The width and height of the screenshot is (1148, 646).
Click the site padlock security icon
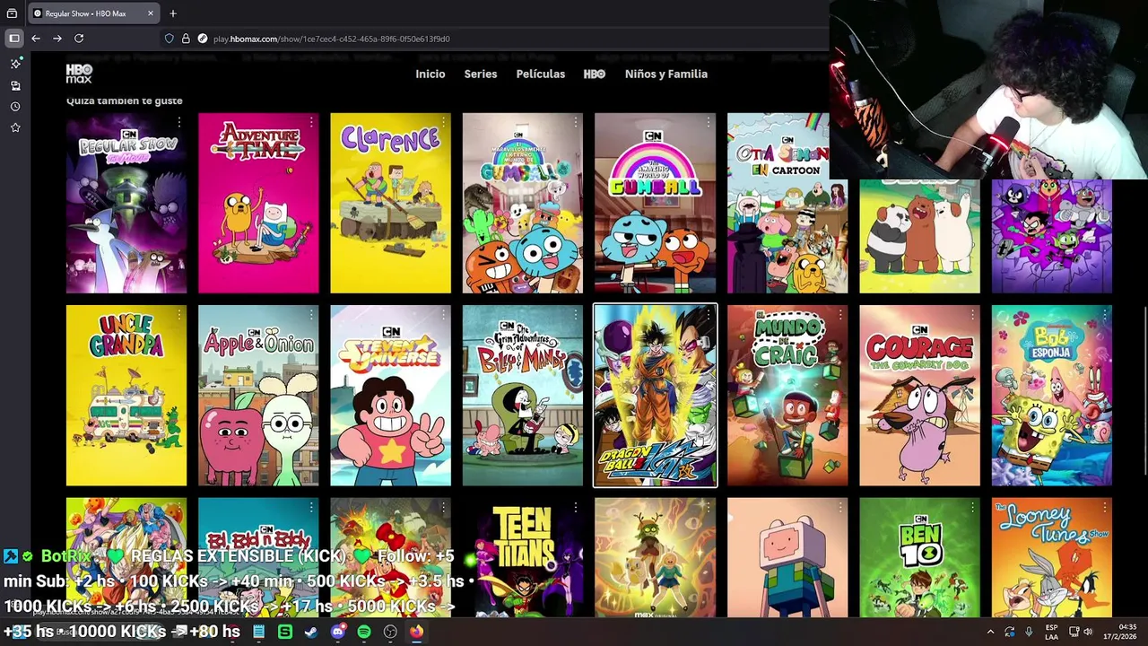tap(186, 39)
